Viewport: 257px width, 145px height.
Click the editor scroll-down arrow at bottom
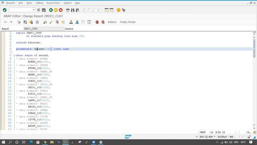[254, 128]
